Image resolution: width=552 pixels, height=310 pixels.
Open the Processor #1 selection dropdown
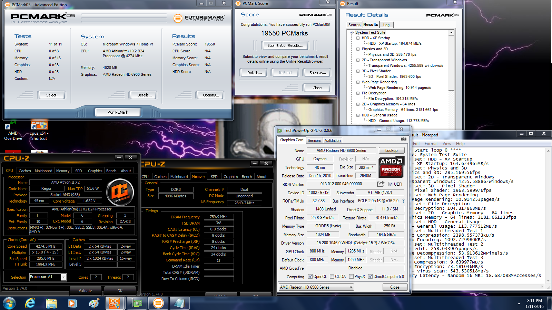[x=63, y=277]
